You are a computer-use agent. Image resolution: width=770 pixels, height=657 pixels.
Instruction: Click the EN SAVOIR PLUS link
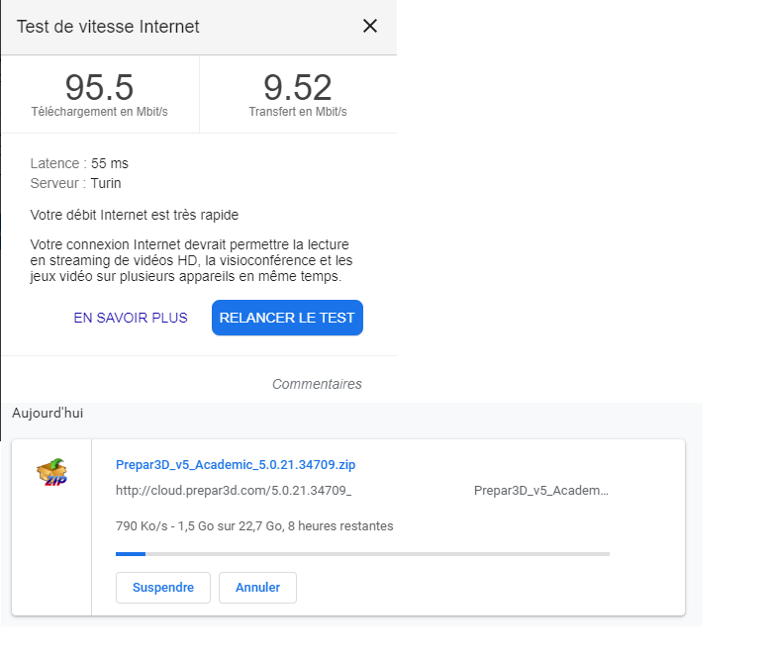131,319
